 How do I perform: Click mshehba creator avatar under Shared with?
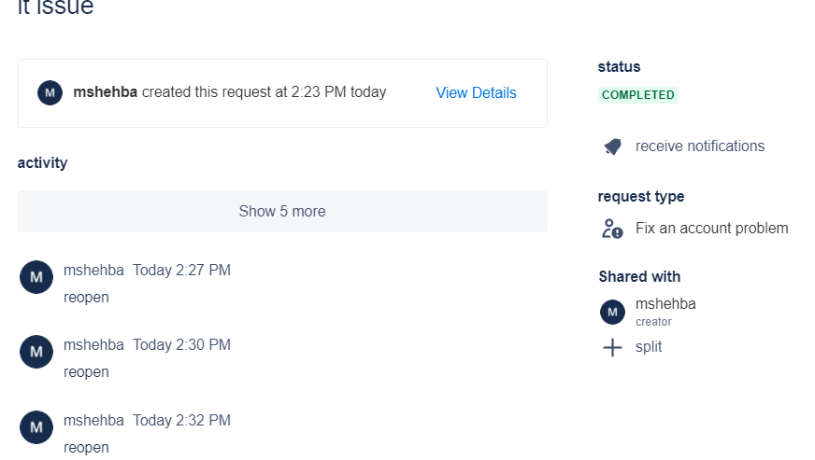click(x=612, y=312)
